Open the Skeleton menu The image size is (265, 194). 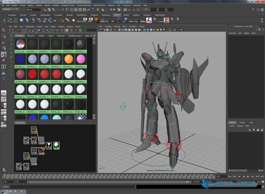[112, 5]
